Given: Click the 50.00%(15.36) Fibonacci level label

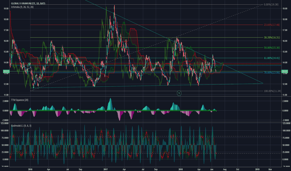Looking at the screenshot, I should click(x=272, y=48).
